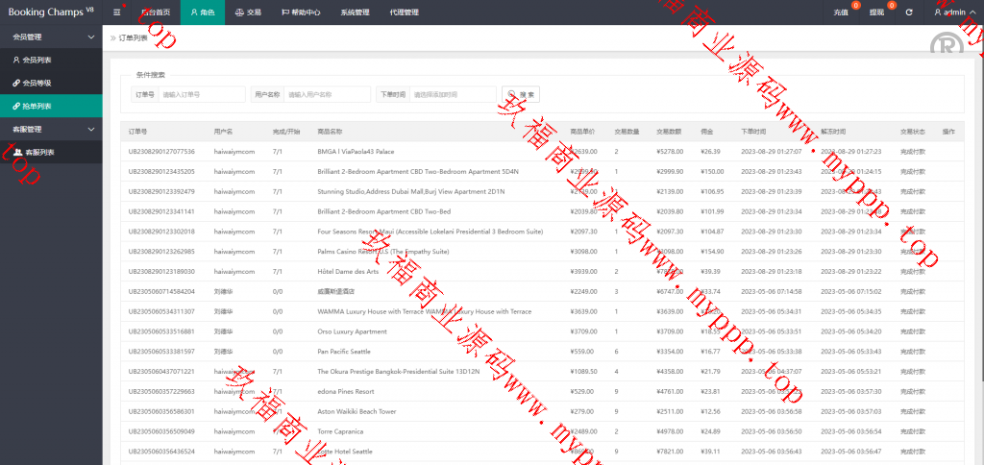This screenshot has height=465, width=984.
Task: Click the refresh icon in top bar
Action: [908, 12]
